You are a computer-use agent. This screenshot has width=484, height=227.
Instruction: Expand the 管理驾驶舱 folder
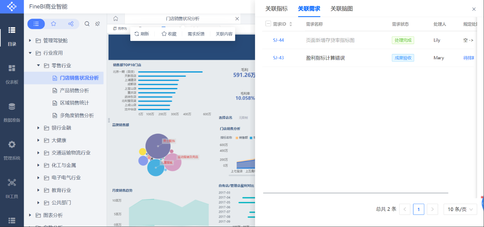click(30, 41)
